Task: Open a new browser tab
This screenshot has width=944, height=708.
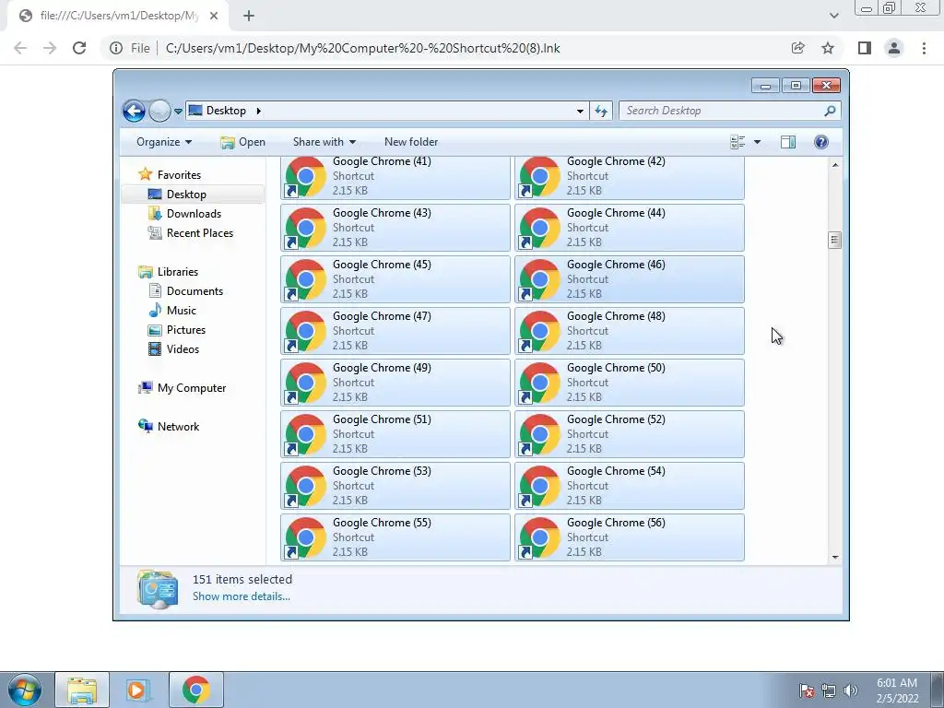Action: coord(249,17)
